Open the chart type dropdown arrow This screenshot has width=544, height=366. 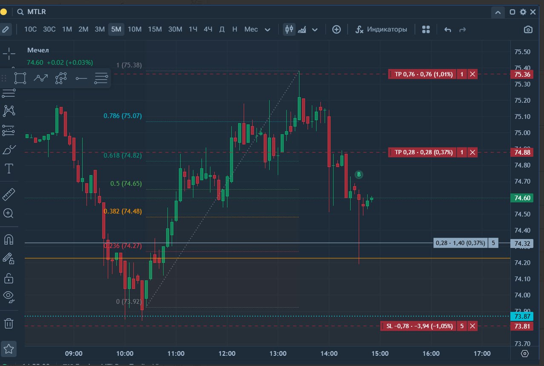315,29
